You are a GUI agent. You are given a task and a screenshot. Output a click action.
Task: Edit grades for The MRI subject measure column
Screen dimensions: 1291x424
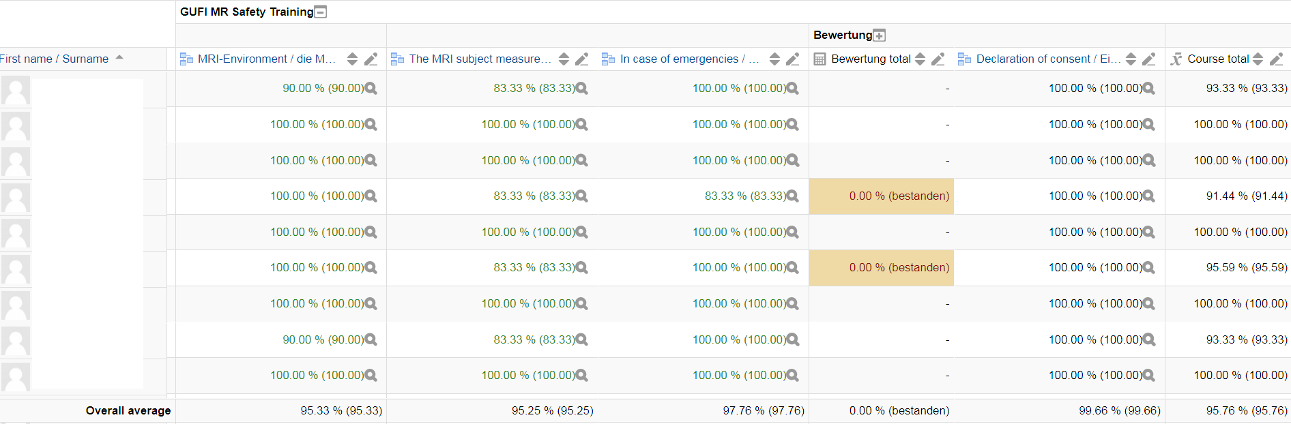point(581,59)
